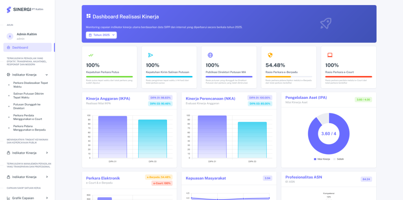This screenshot has width=403, height=200.
Task: Open Perkara Perdata Menggunakan e-Court link
Action: [x=28, y=117]
